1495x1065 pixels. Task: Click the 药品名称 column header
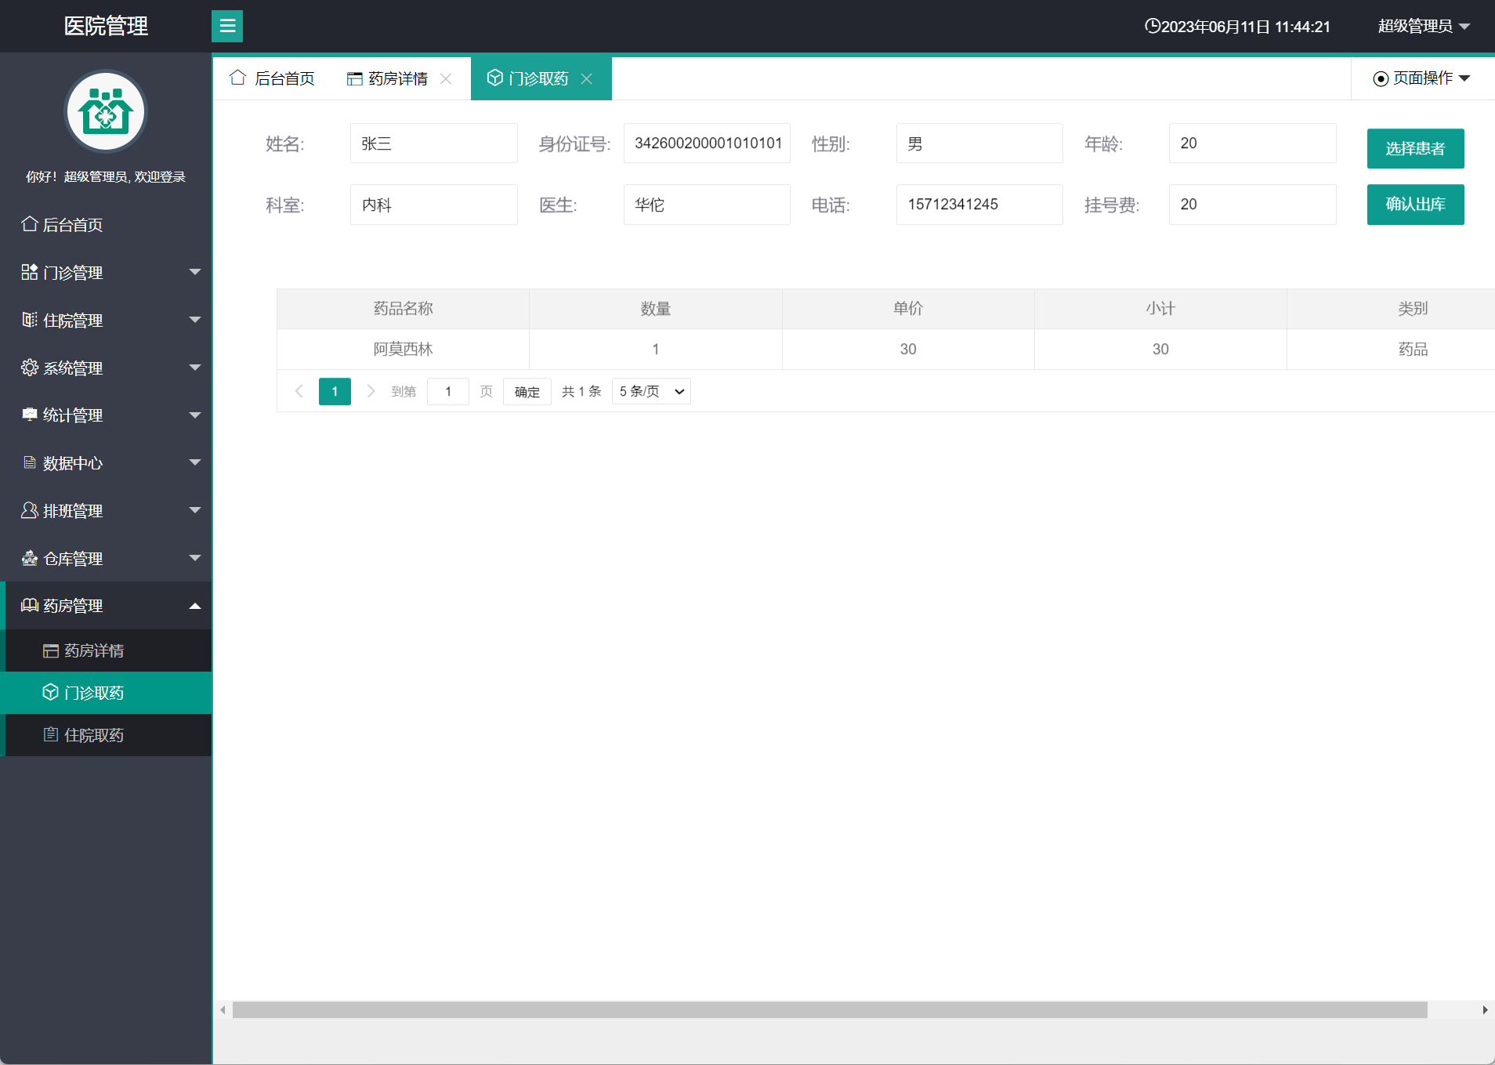[x=403, y=309]
